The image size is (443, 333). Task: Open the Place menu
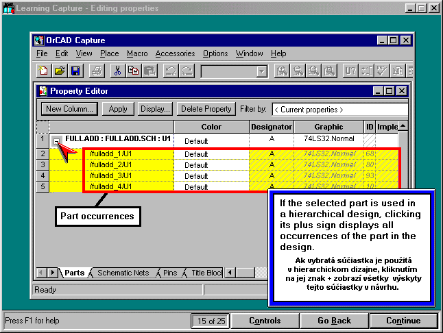tap(109, 53)
